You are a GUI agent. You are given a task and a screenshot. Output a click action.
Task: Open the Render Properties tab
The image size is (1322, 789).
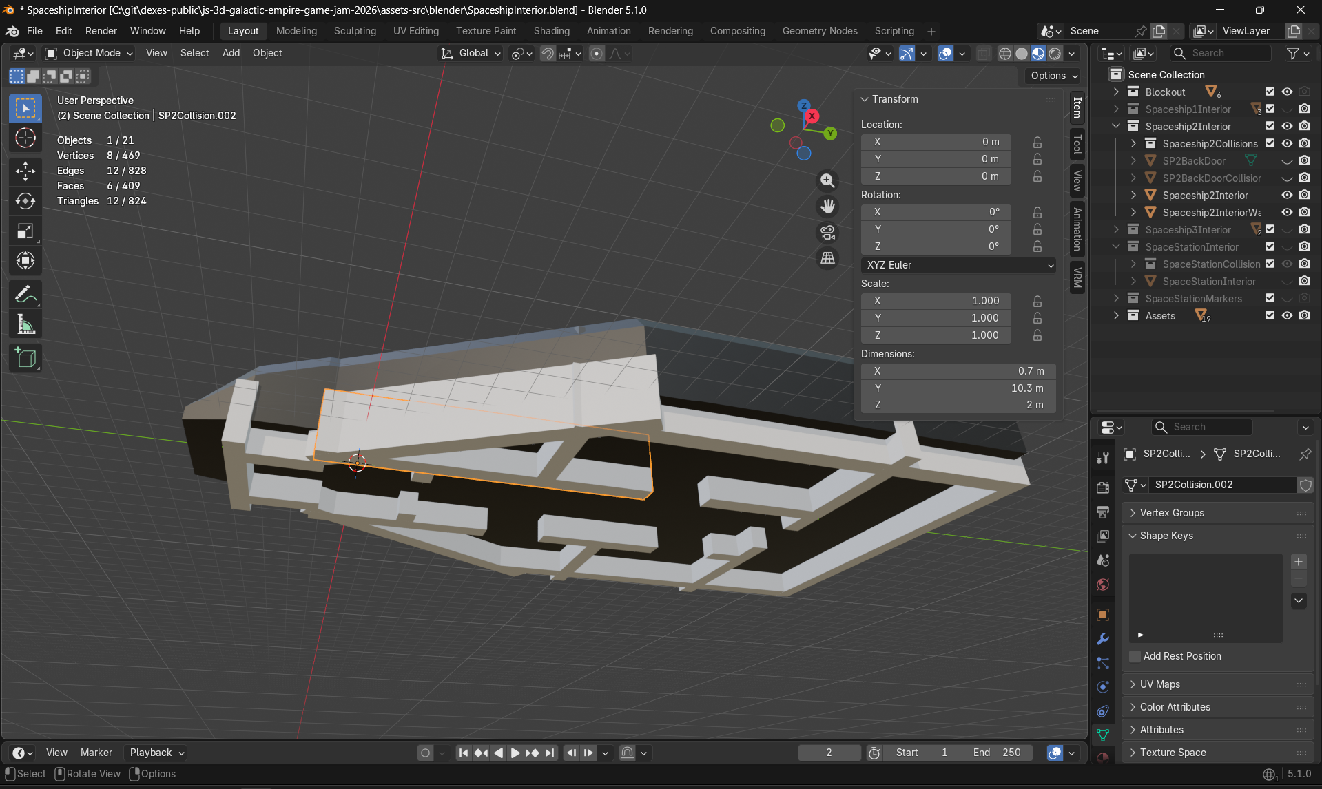[x=1102, y=486]
